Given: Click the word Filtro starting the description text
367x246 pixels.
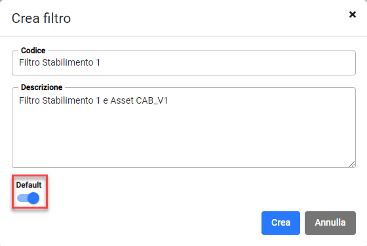Looking at the screenshot, I should click(x=29, y=100).
